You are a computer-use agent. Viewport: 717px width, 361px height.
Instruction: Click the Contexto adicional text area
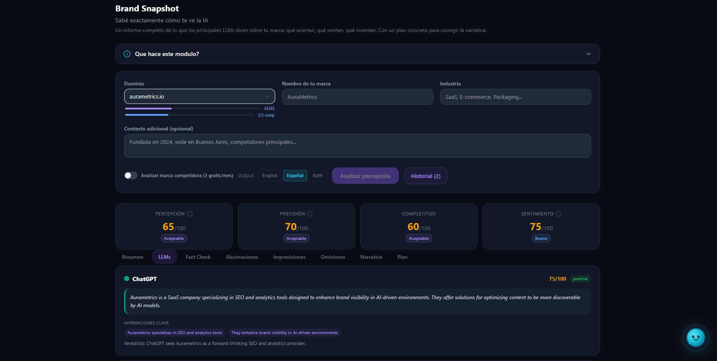pos(357,146)
